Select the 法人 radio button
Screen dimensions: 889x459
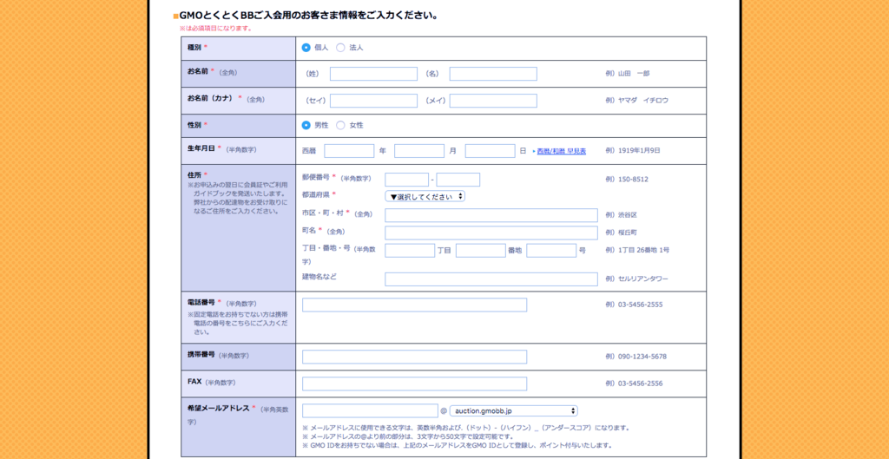[x=340, y=48]
